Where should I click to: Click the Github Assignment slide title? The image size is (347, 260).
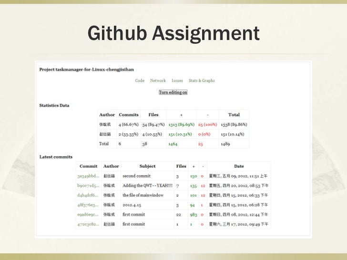(x=173, y=33)
